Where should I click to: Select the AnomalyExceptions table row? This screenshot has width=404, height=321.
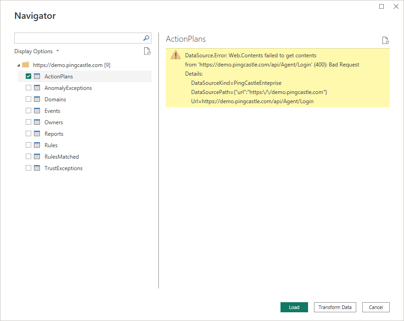click(x=84, y=88)
